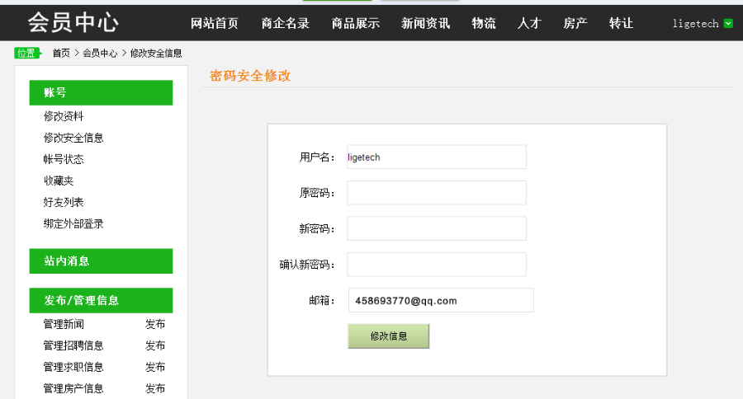Open 物流 in top navigation
This screenshot has width=743, height=399.
coord(484,23)
